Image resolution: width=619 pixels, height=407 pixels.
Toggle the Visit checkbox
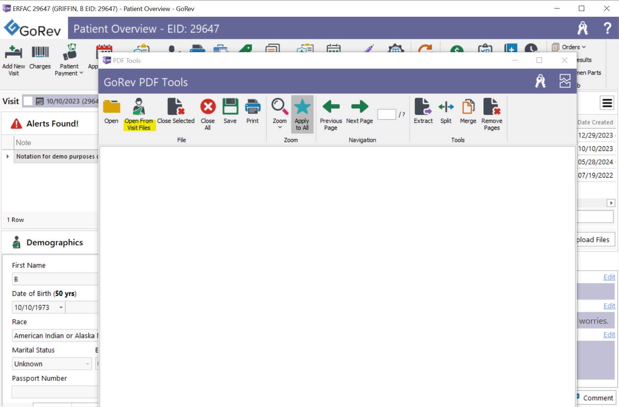28,101
